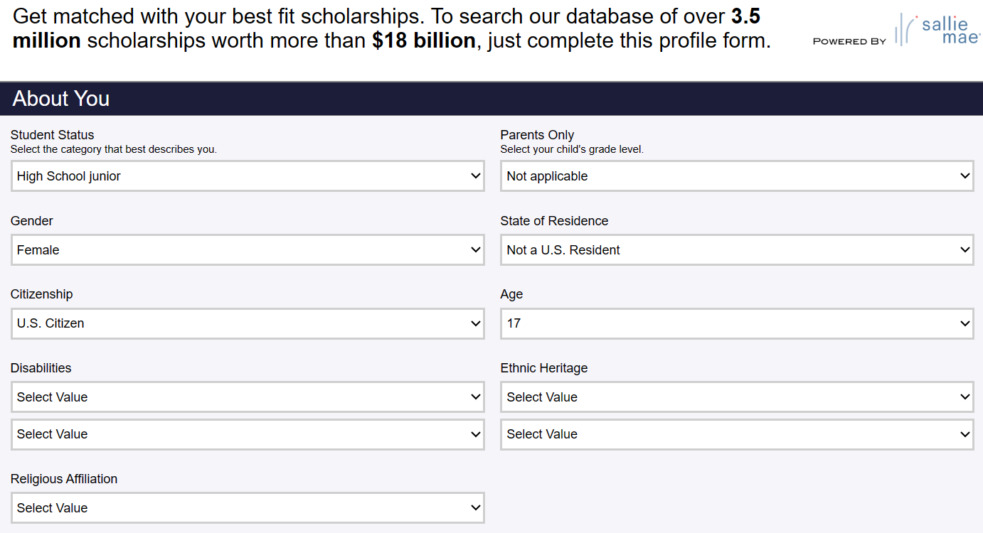This screenshot has height=533, width=983.
Task: Open the Age dropdown showing 17
Action: (737, 323)
